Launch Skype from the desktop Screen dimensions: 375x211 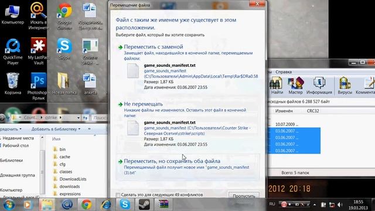[64, 49]
